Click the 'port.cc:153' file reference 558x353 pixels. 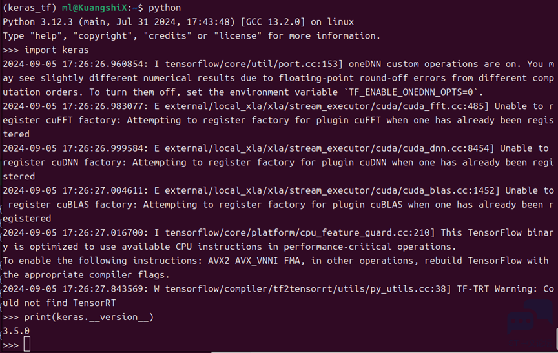[x=308, y=64]
